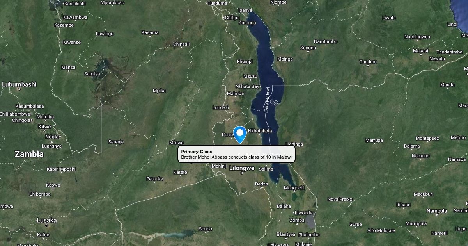Click the Nkhotakota town label

click(x=260, y=131)
